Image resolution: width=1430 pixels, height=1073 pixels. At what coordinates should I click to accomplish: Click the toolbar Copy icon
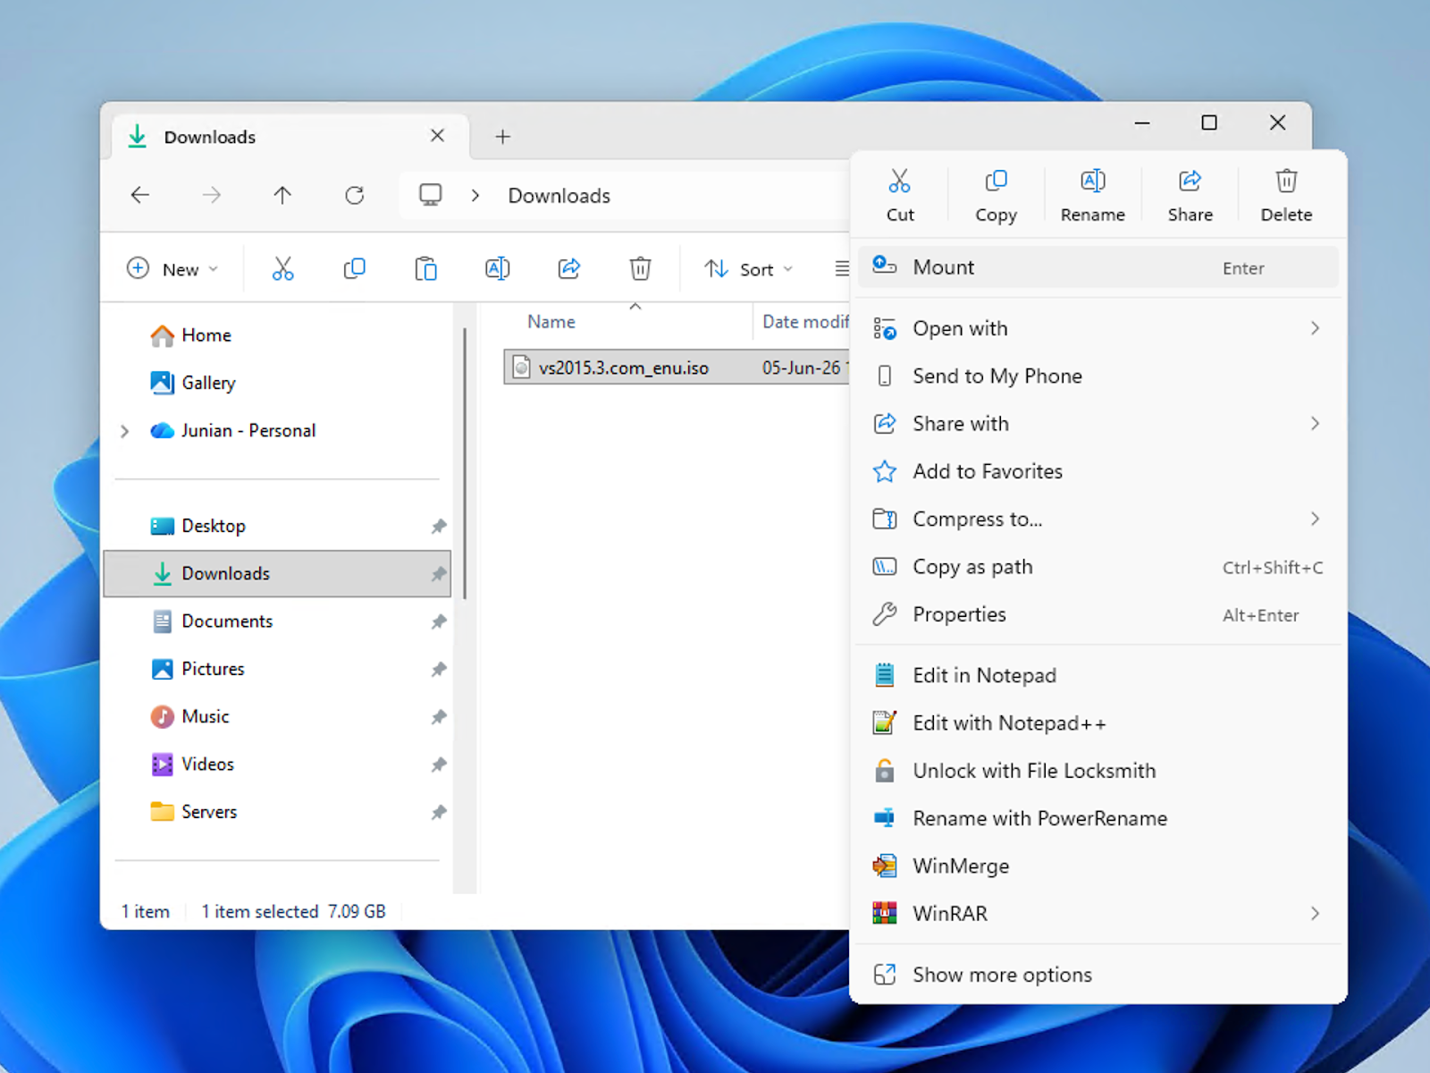click(354, 268)
